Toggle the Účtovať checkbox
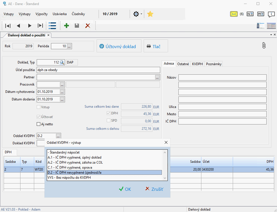Viewport: 277px width, 212px height. (x=38, y=117)
